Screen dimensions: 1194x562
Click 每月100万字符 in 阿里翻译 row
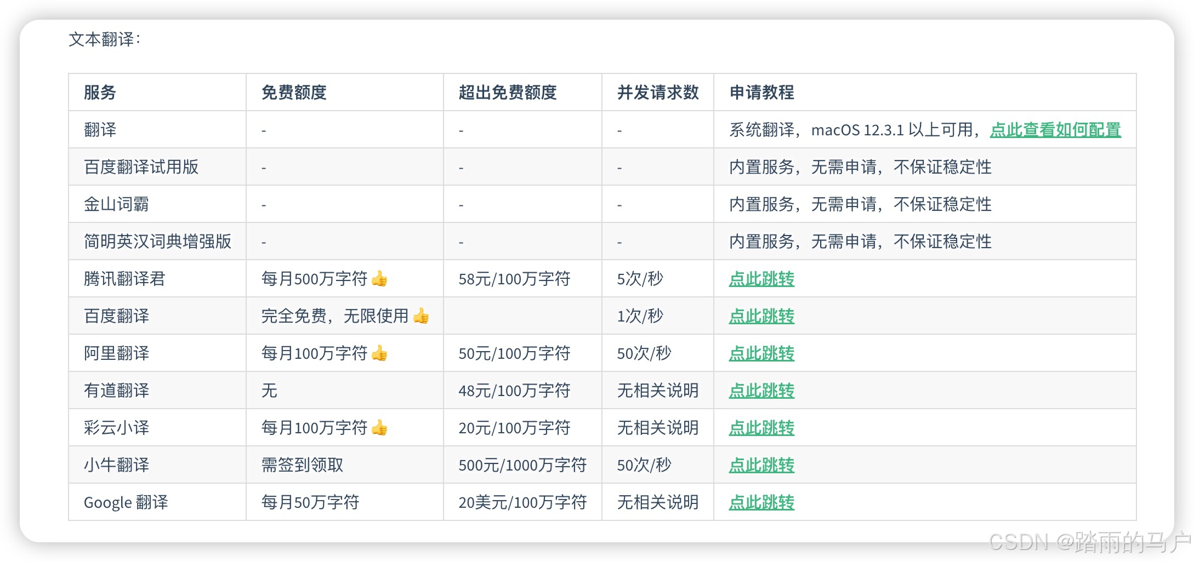(314, 353)
